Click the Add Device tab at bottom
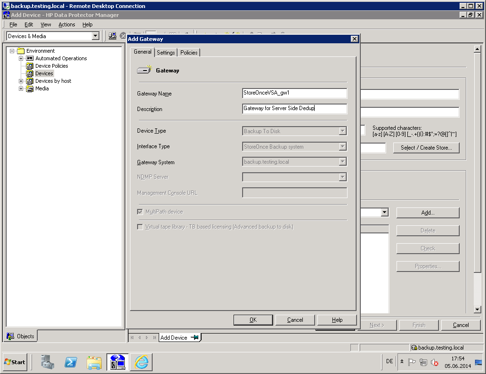This screenshot has width=486, height=374. click(180, 337)
